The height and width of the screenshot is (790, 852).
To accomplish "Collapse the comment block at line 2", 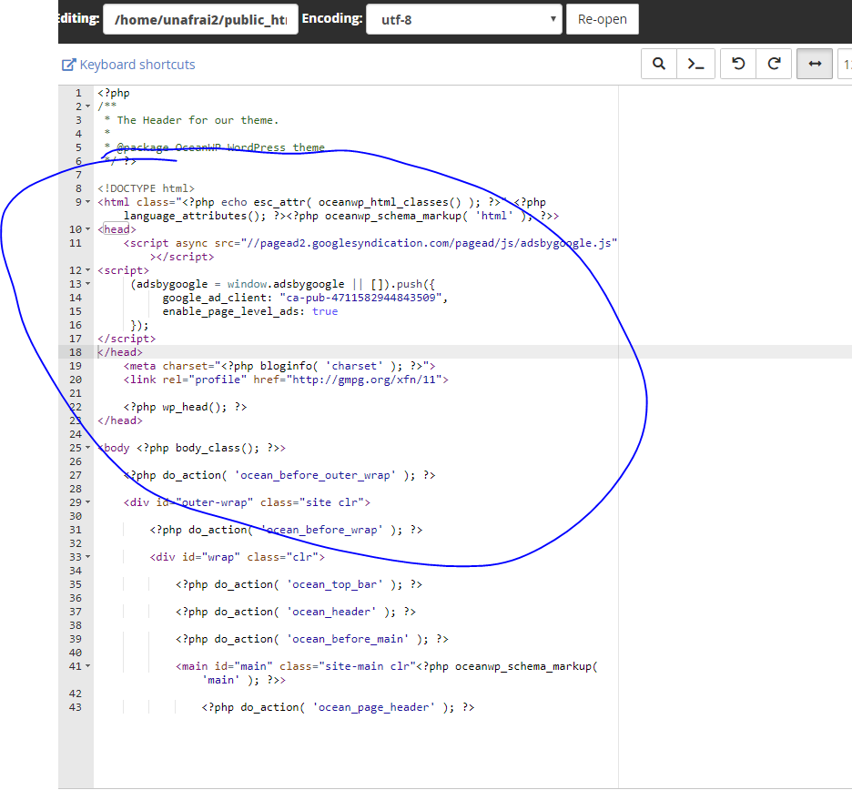I will [x=86, y=106].
